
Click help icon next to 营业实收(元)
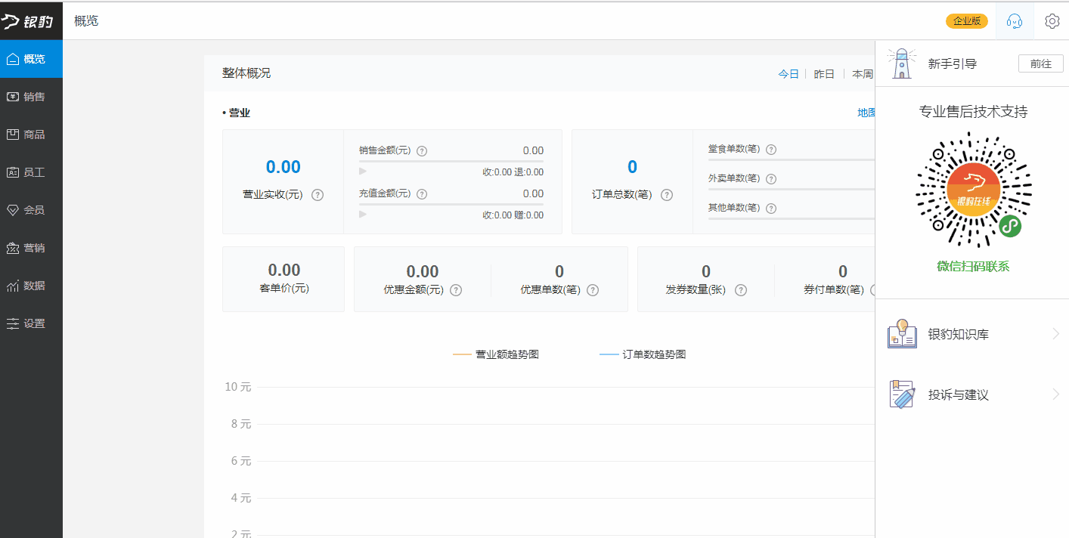click(x=318, y=195)
